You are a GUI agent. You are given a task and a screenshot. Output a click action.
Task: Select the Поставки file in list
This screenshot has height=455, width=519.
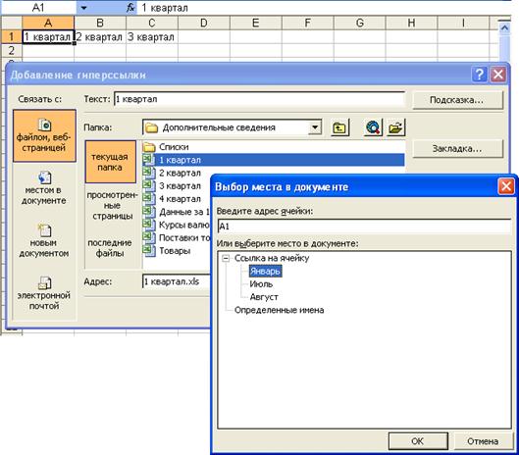click(177, 237)
